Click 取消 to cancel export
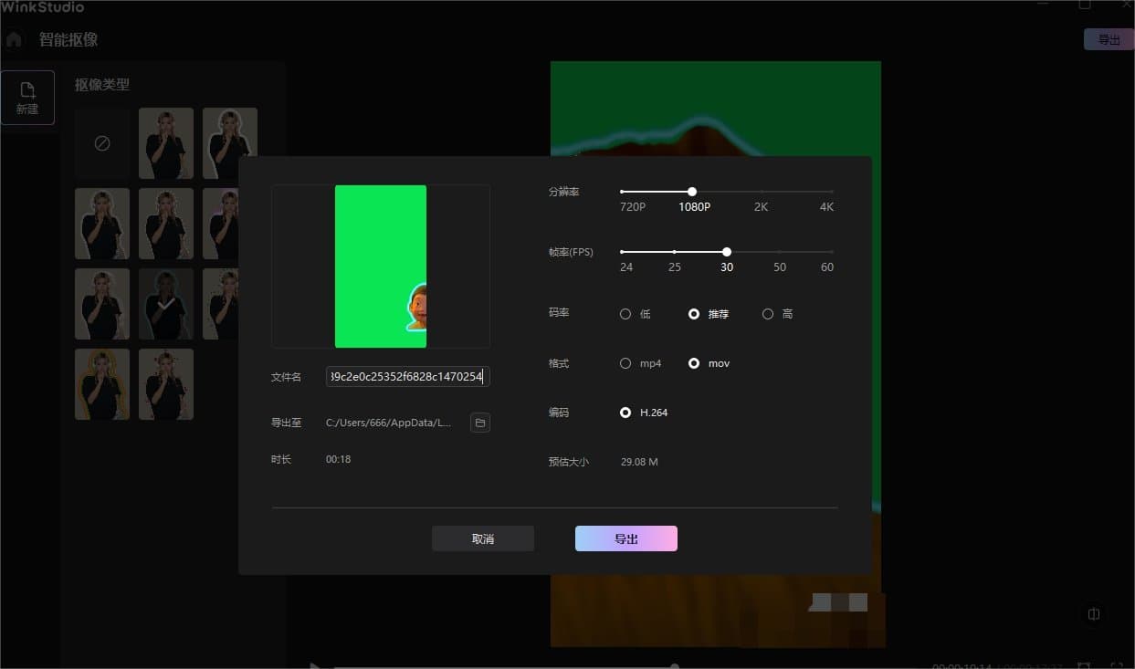The image size is (1135, 669). (x=483, y=538)
